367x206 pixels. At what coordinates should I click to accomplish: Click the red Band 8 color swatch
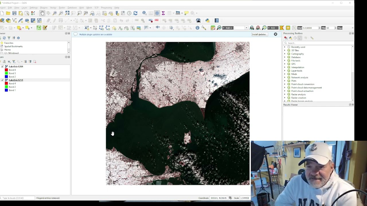(x=6, y=70)
